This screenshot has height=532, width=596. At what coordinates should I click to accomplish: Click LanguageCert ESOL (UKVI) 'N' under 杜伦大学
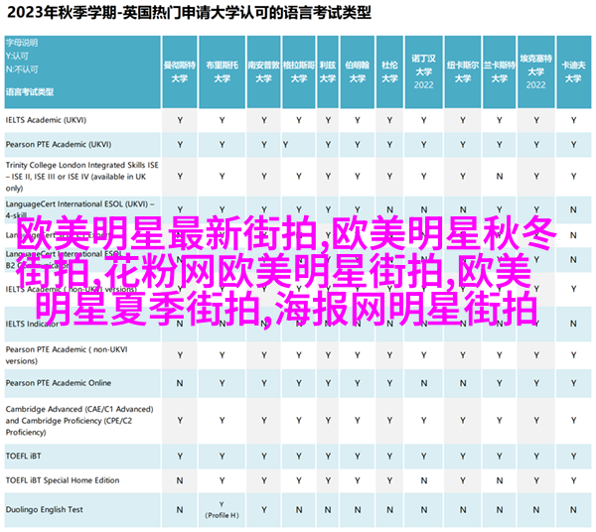389,209
